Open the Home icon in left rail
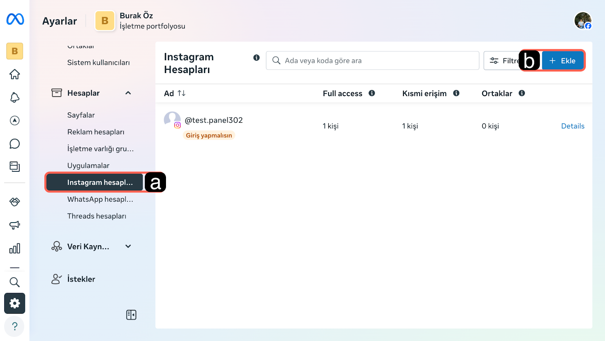605x341 pixels. tap(15, 74)
